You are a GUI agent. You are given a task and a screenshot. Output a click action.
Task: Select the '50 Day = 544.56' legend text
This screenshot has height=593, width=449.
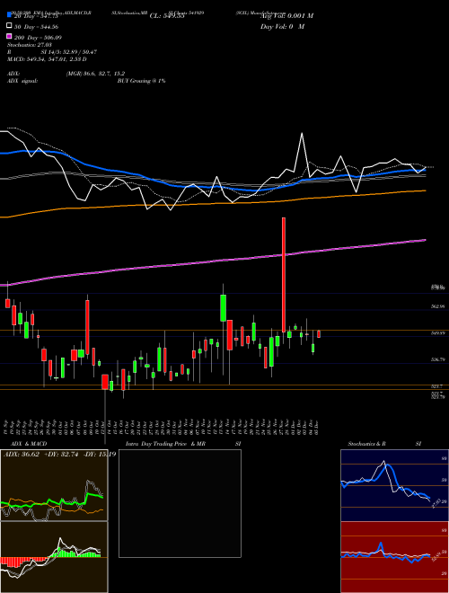pyautogui.click(x=36, y=26)
